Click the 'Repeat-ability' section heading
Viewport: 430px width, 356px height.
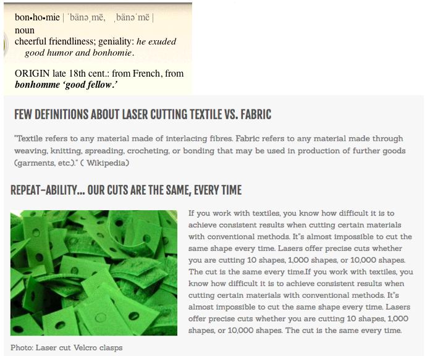(x=126, y=190)
